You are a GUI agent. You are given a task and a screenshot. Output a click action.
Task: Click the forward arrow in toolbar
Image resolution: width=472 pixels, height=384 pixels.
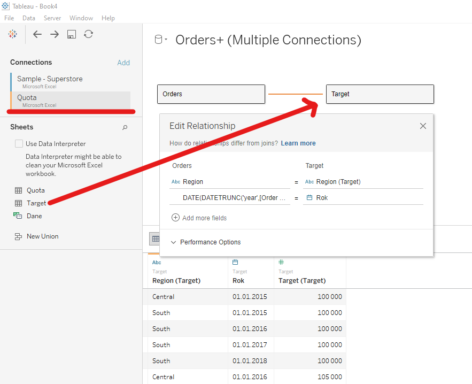(55, 34)
